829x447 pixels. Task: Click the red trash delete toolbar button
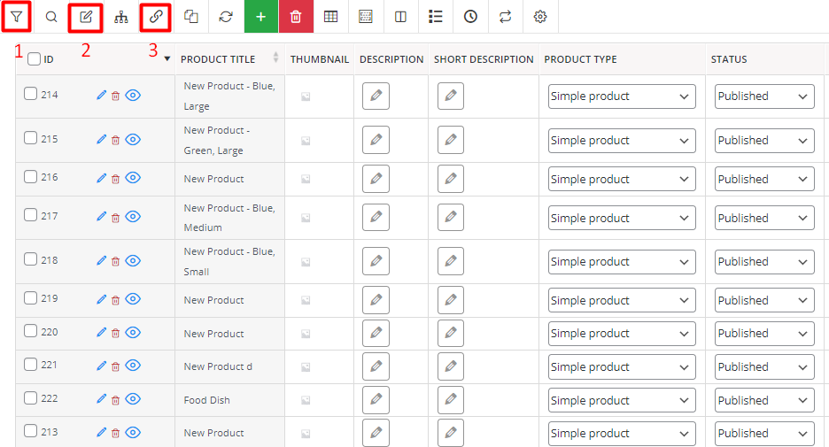296,17
